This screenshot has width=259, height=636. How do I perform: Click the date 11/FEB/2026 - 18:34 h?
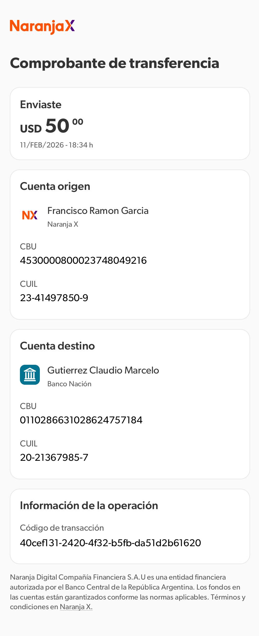click(x=56, y=145)
